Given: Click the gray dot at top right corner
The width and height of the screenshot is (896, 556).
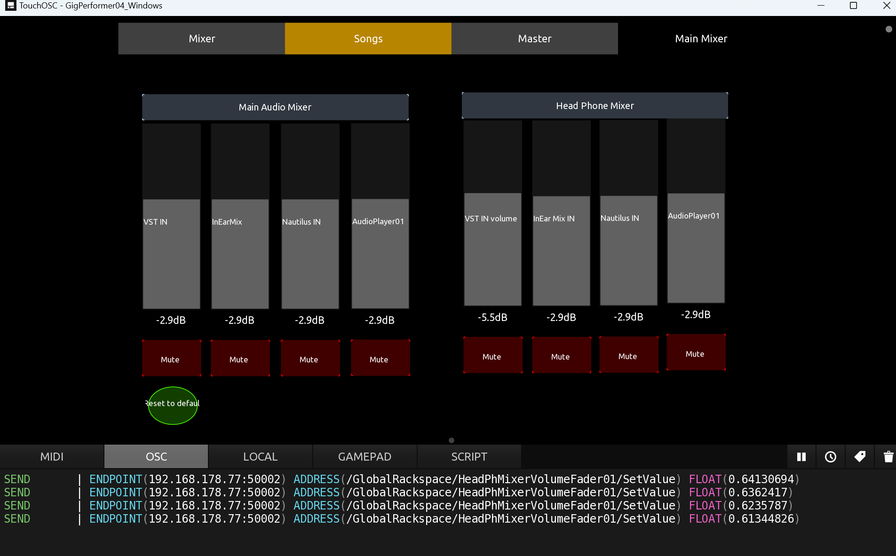Looking at the screenshot, I should (888, 29).
